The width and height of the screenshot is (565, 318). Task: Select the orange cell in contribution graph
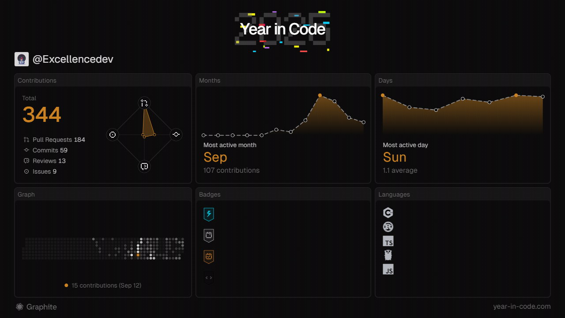(138, 255)
